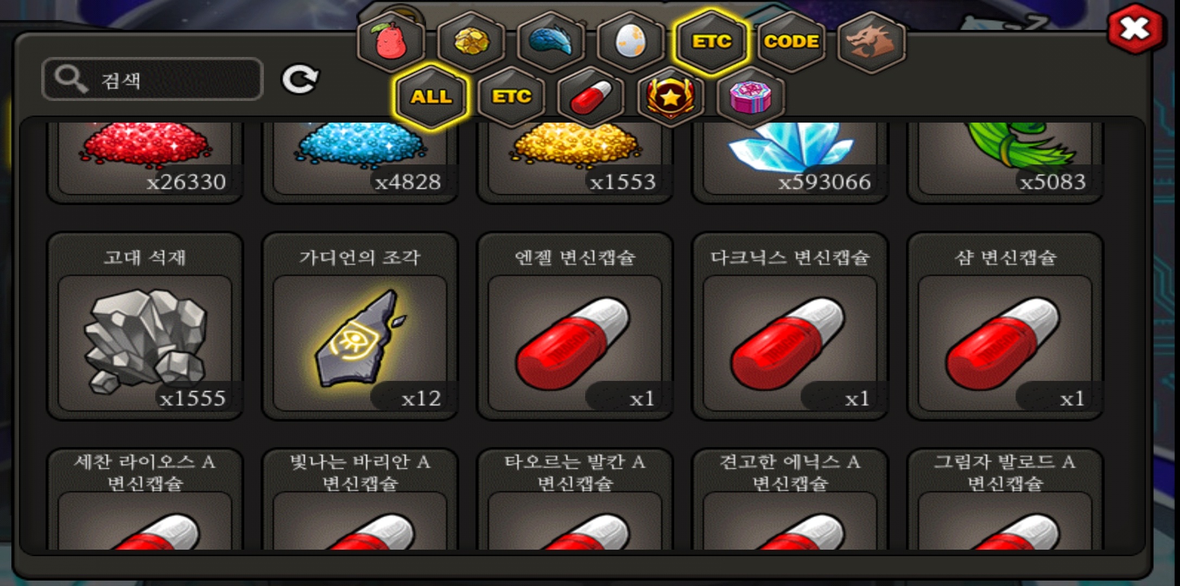Pick the 다크닉스 변신캡슐 capsule item
Image resolution: width=1180 pixels, height=586 pixels.
point(790,327)
